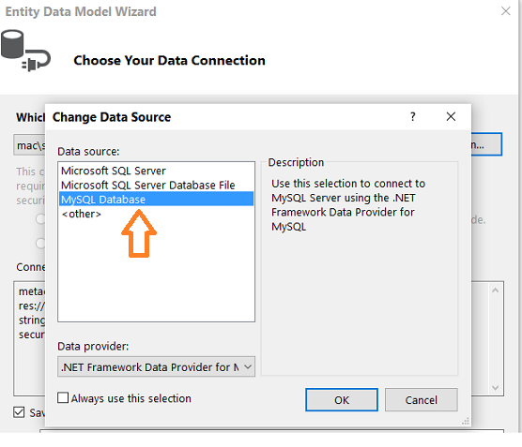Enable Always use this selection checkbox
522x447 pixels.
[63, 397]
